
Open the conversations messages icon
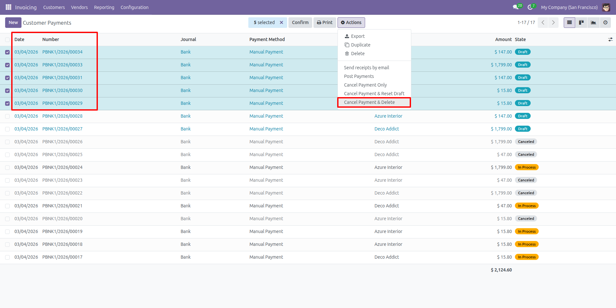tap(516, 7)
